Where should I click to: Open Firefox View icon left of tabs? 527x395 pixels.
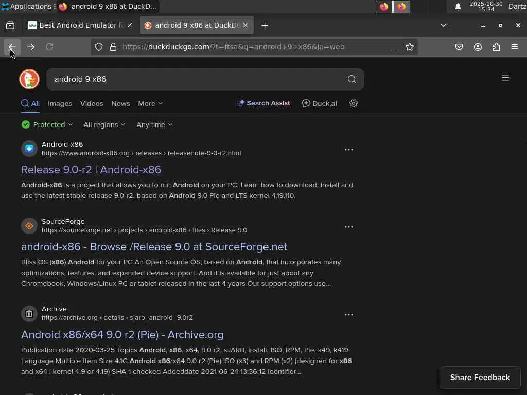pyautogui.click(x=10, y=25)
